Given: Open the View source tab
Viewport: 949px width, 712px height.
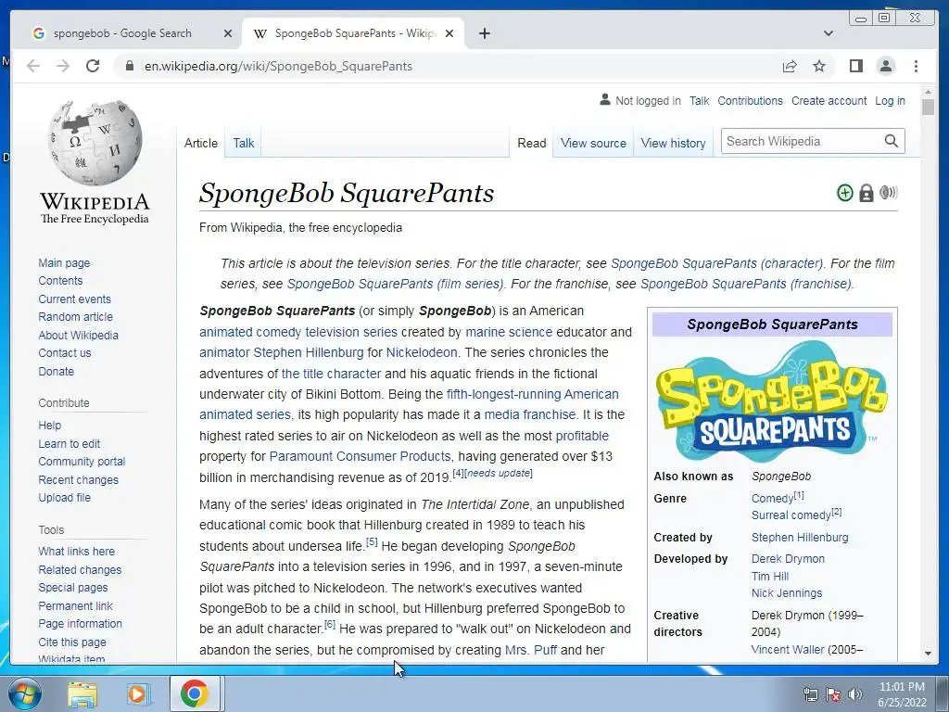Looking at the screenshot, I should 593,143.
